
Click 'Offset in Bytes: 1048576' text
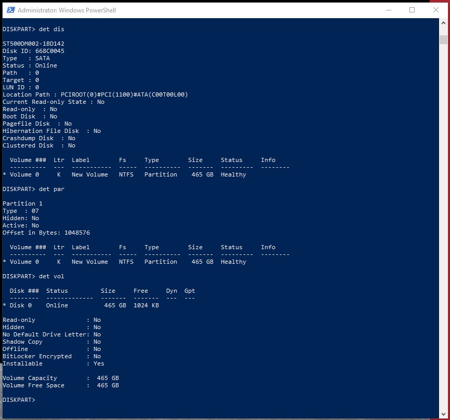46,233
